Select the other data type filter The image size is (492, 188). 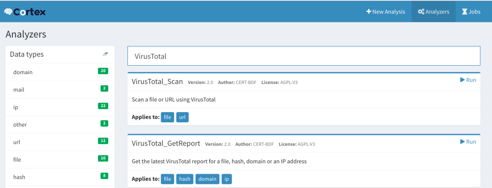tap(20, 125)
